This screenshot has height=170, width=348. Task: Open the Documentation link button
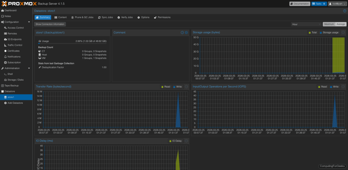pos(300,4)
